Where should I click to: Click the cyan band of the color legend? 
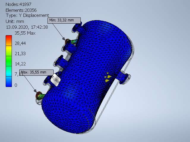[x=9, y=71]
